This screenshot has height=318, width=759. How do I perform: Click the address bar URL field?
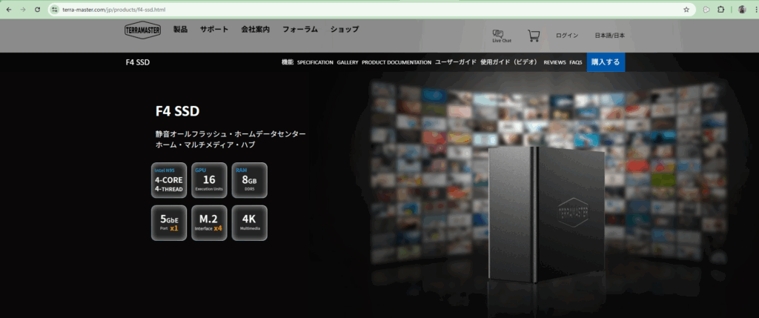[372, 10]
